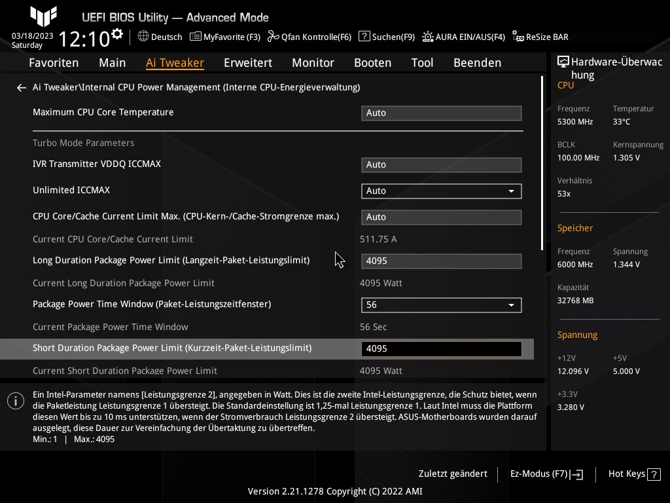The width and height of the screenshot is (670, 503).
Task: Click the globe language icon
Action: pyautogui.click(x=143, y=37)
